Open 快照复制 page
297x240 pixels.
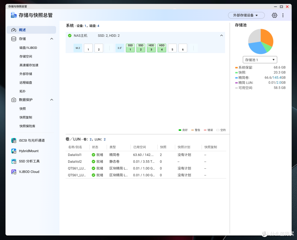(x=26, y=117)
